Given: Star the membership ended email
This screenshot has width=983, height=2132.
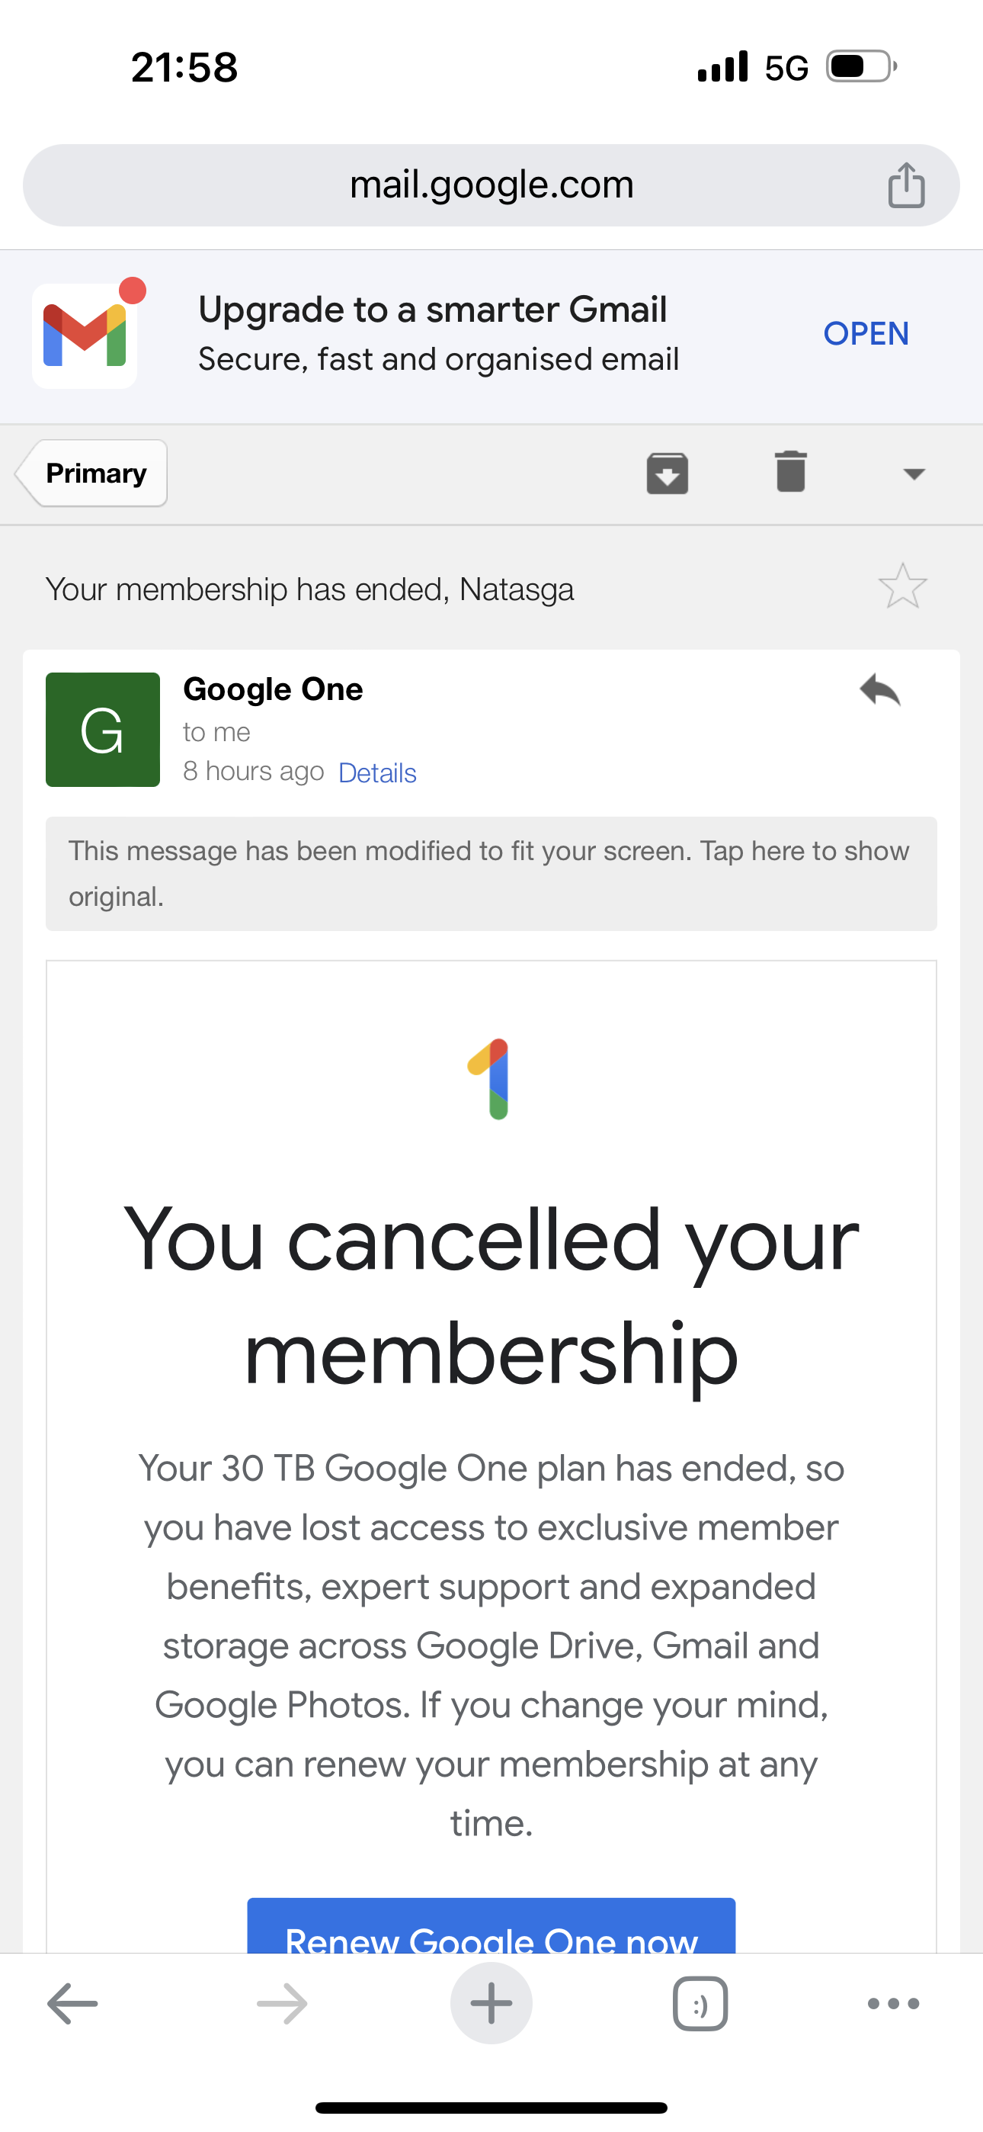Looking at the screenshot, I should (x=903, y=586).
